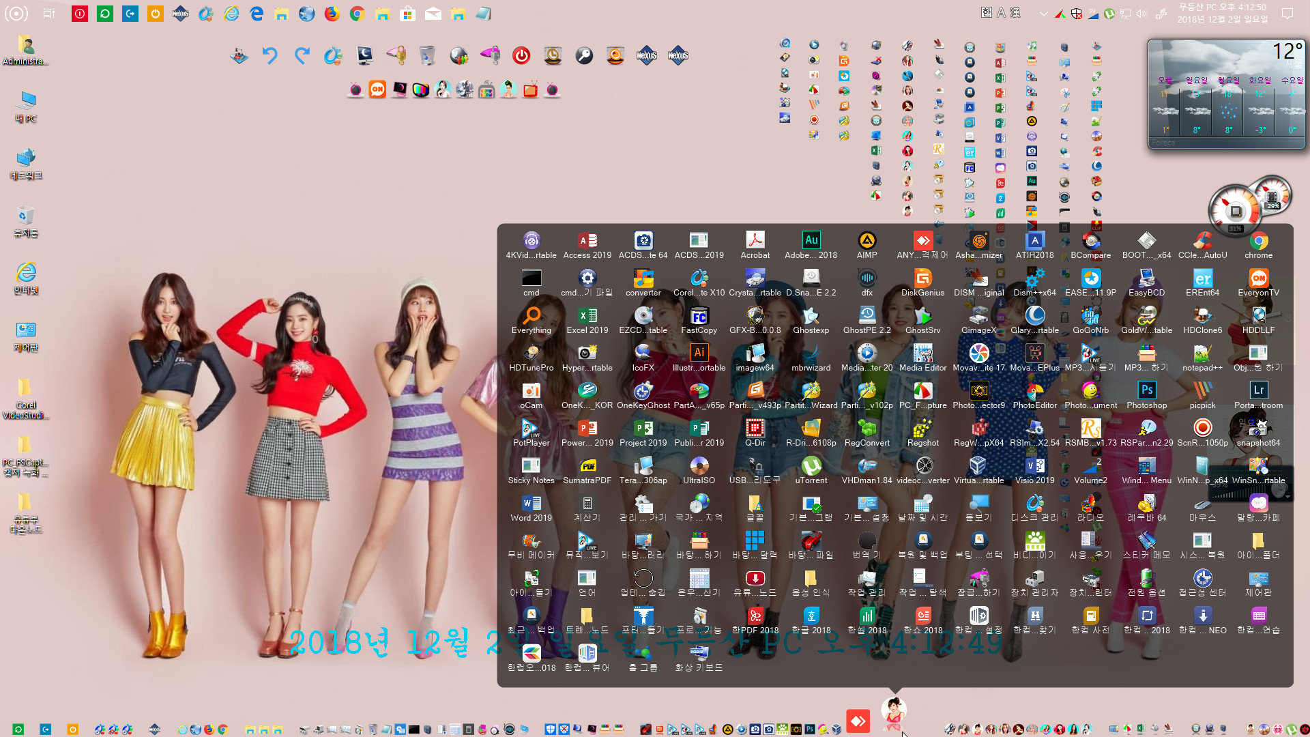Open the Microsoft Store top bar icon
Image resolution: width=1310 pixels, height=737 pixels.
pos(407,14)
